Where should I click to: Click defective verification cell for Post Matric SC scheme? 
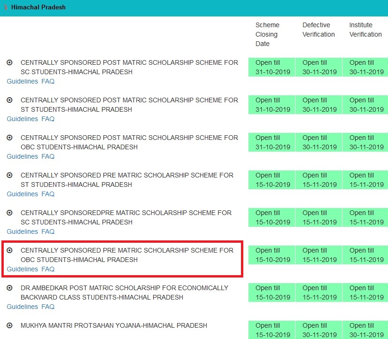[318, 67]
